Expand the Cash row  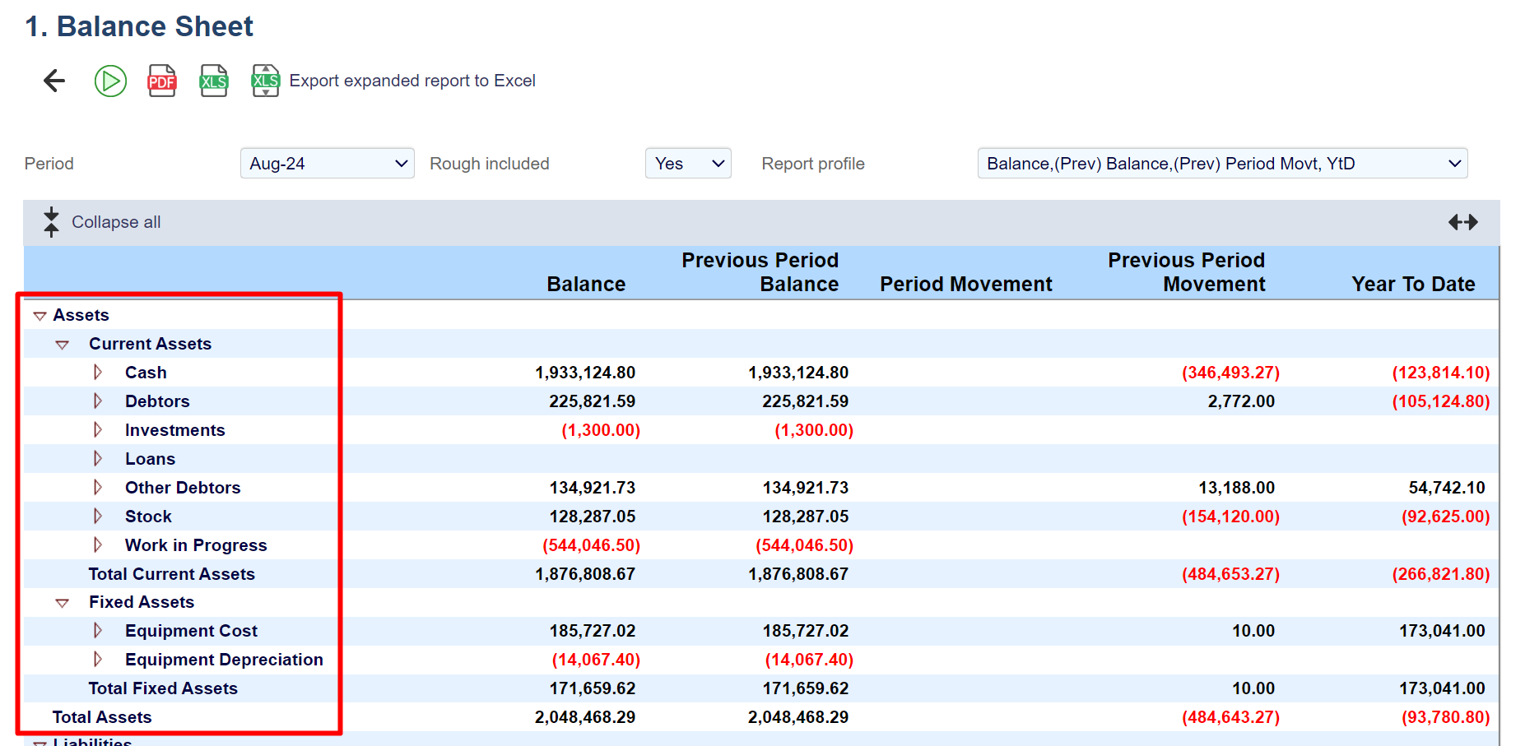click(98, 373)
